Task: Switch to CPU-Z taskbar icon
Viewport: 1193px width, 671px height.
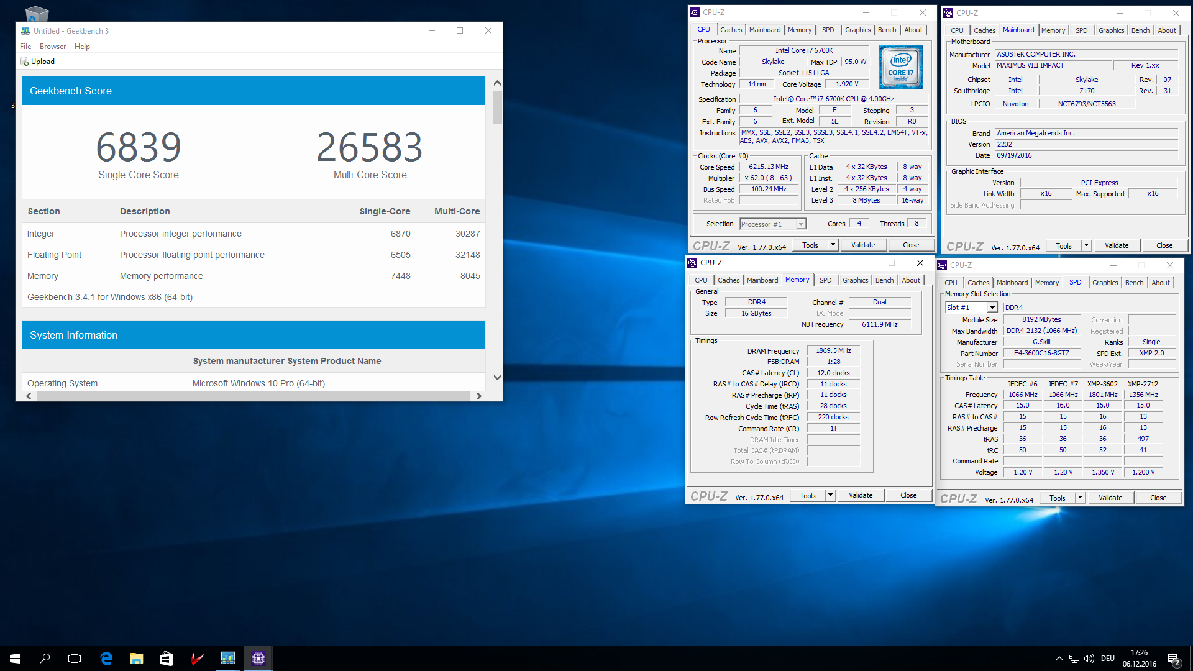Action: click(x=258, y=659)
